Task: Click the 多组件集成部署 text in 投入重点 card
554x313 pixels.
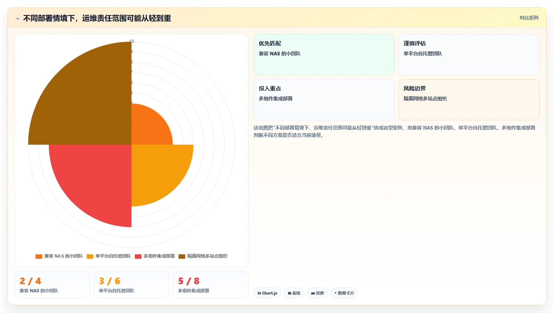Action: click(x=276, y=99)
